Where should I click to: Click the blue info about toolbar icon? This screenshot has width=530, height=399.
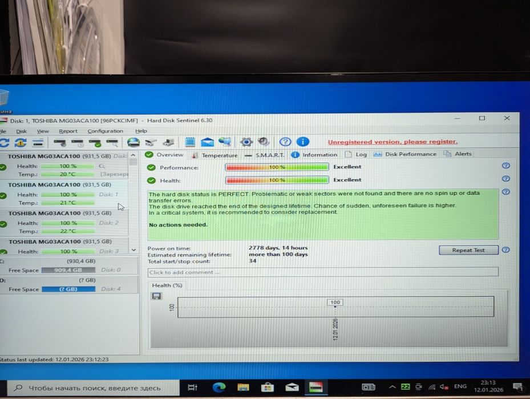tap(302, 142)
